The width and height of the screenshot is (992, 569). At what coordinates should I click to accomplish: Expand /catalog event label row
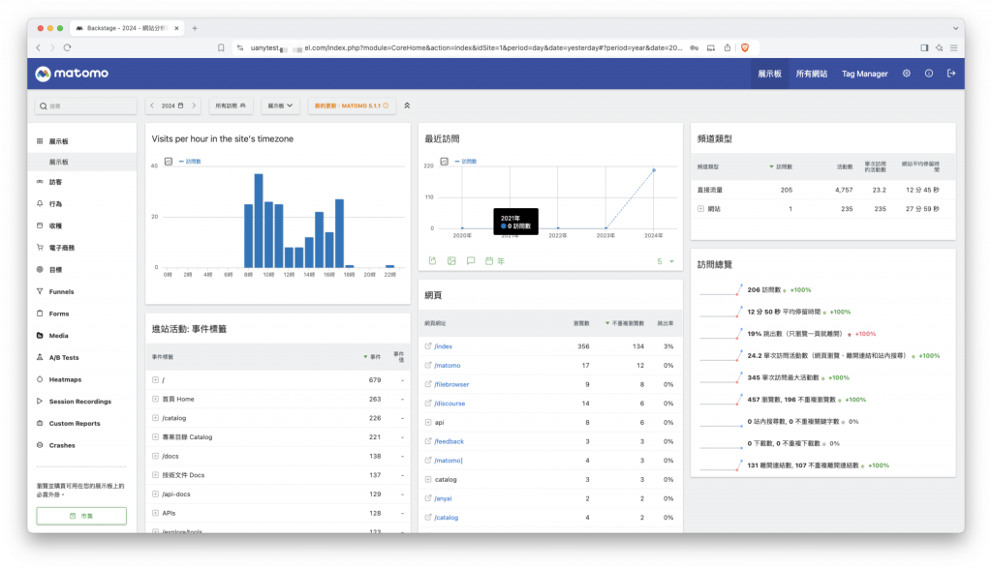tap(156, 418)
